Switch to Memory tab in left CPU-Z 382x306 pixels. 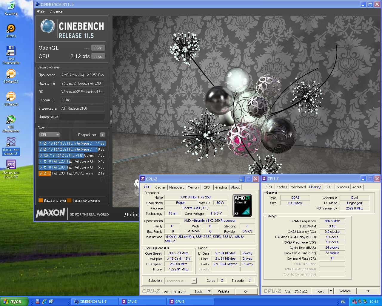click(x=193, y=187)
